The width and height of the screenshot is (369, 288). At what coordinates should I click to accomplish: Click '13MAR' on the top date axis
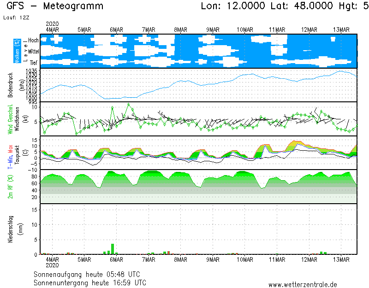point(341,30)
